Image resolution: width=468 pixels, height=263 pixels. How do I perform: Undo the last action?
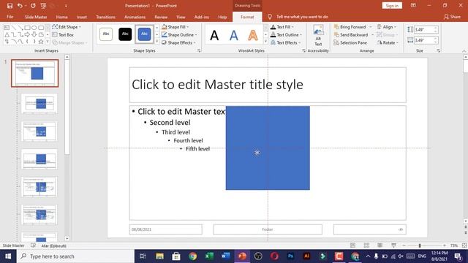point(20,6)
